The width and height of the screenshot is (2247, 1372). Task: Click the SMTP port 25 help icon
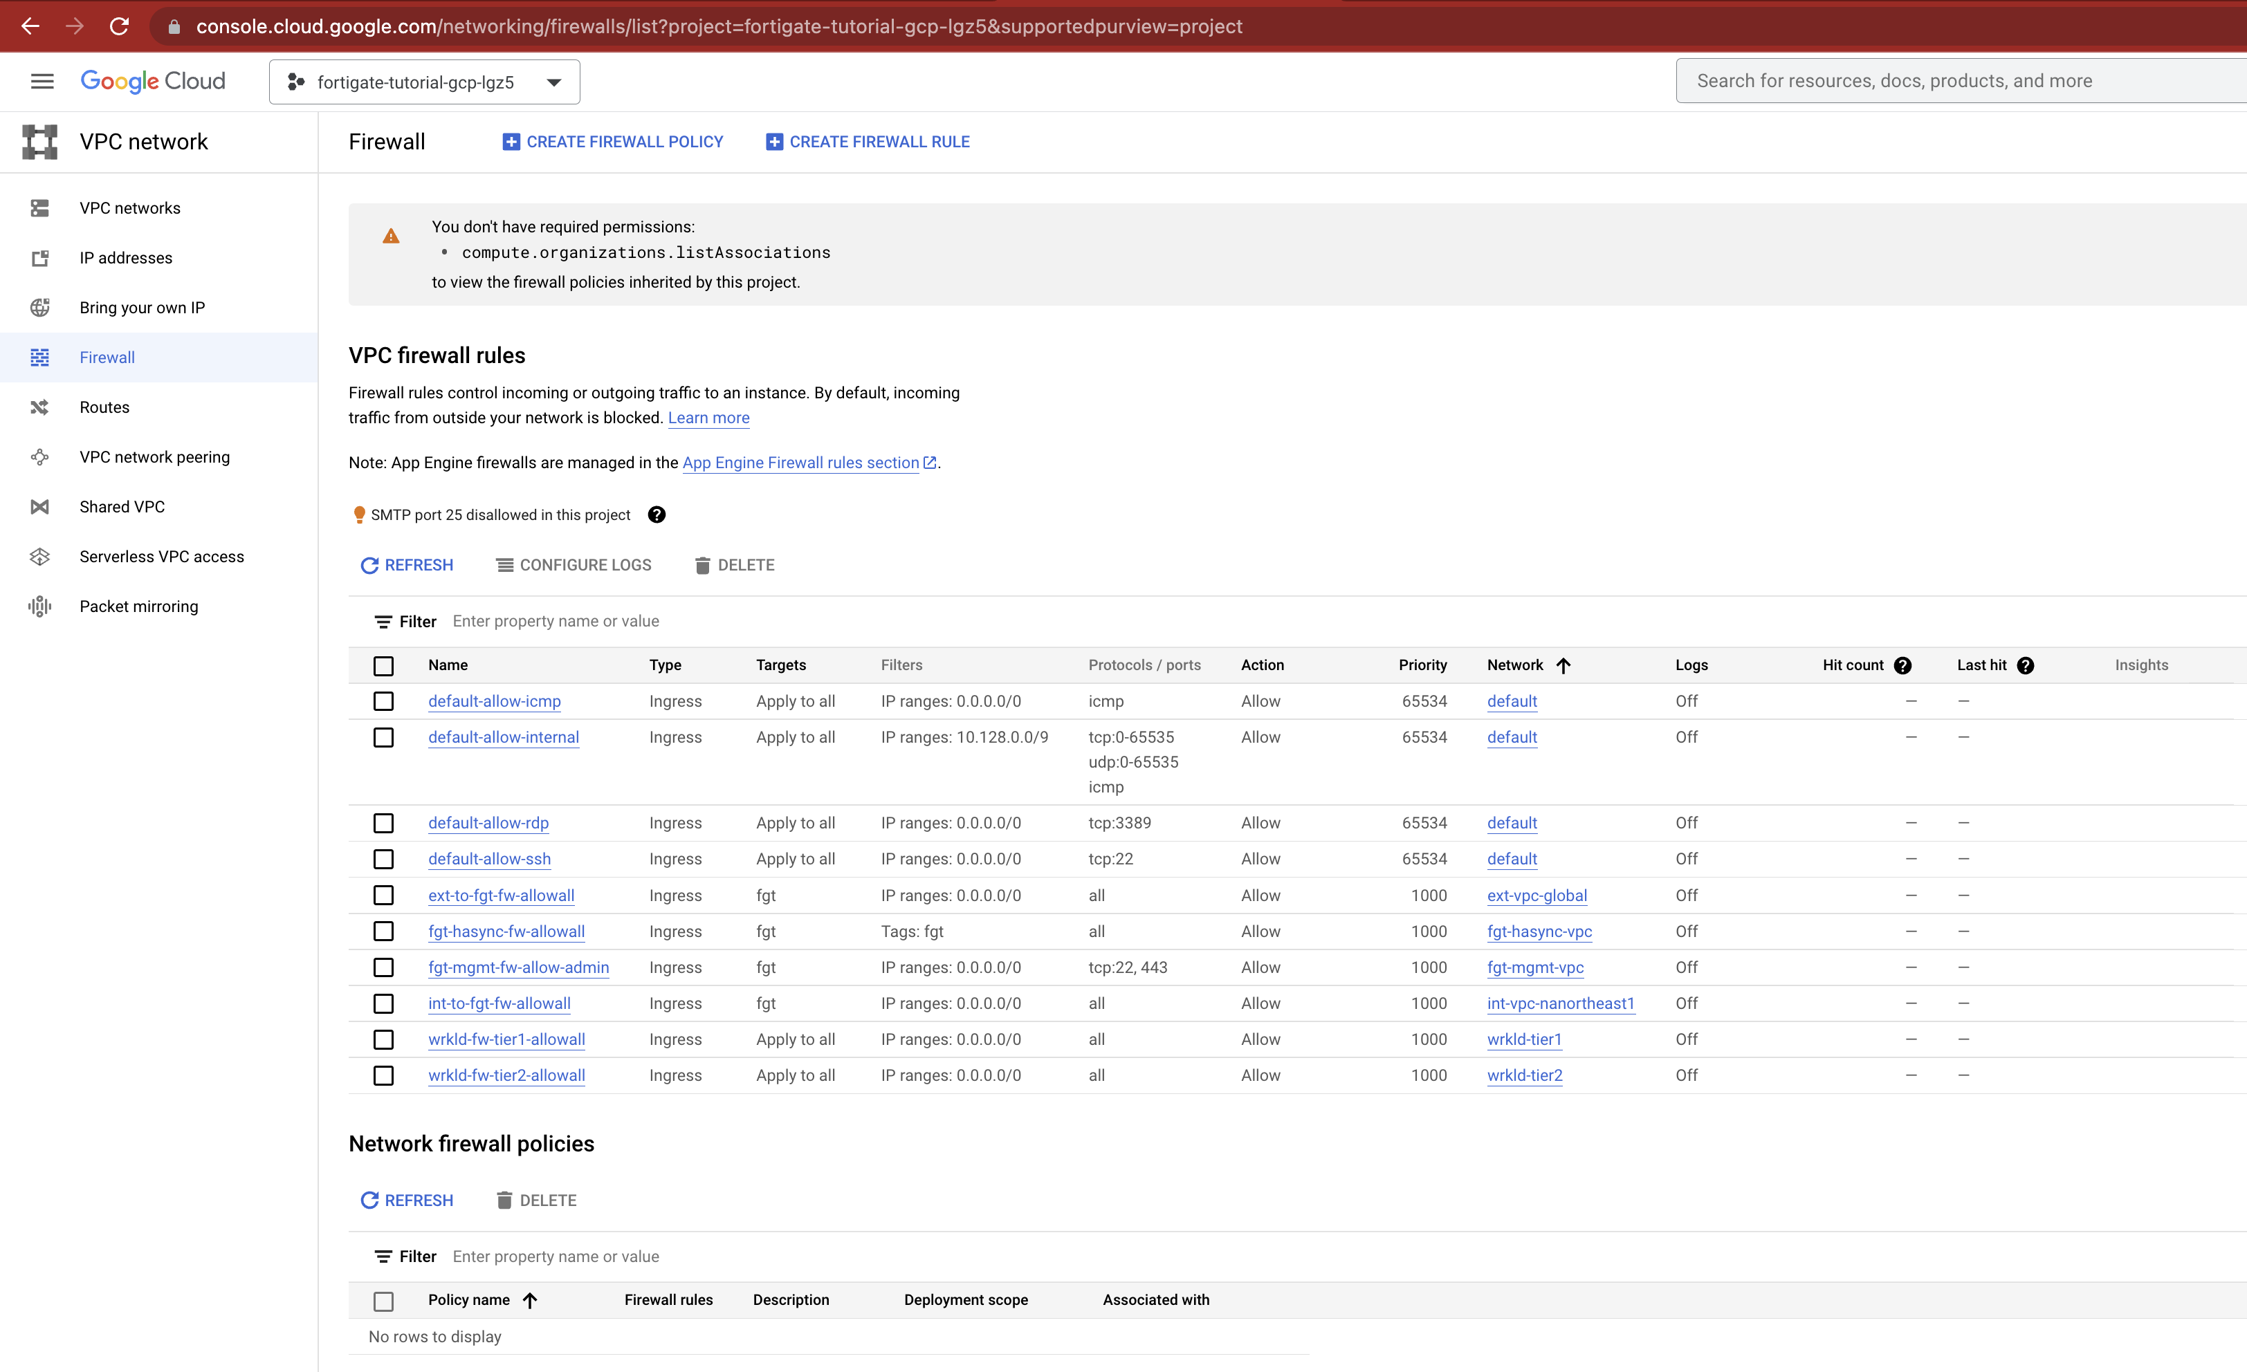pos(657,514)
